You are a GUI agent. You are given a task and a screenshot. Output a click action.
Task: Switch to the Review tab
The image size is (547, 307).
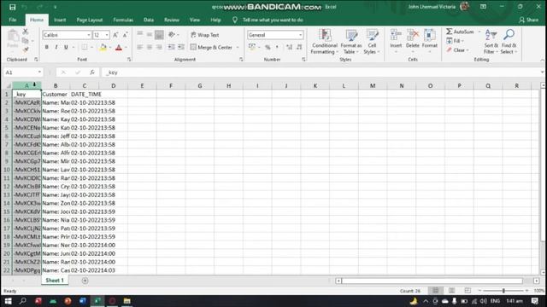172,20
